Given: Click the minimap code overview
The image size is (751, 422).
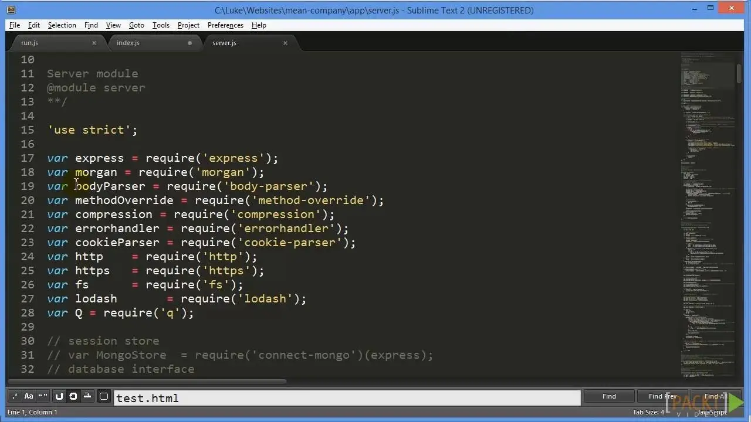Looking at the screenshot, I should (708, 214).
